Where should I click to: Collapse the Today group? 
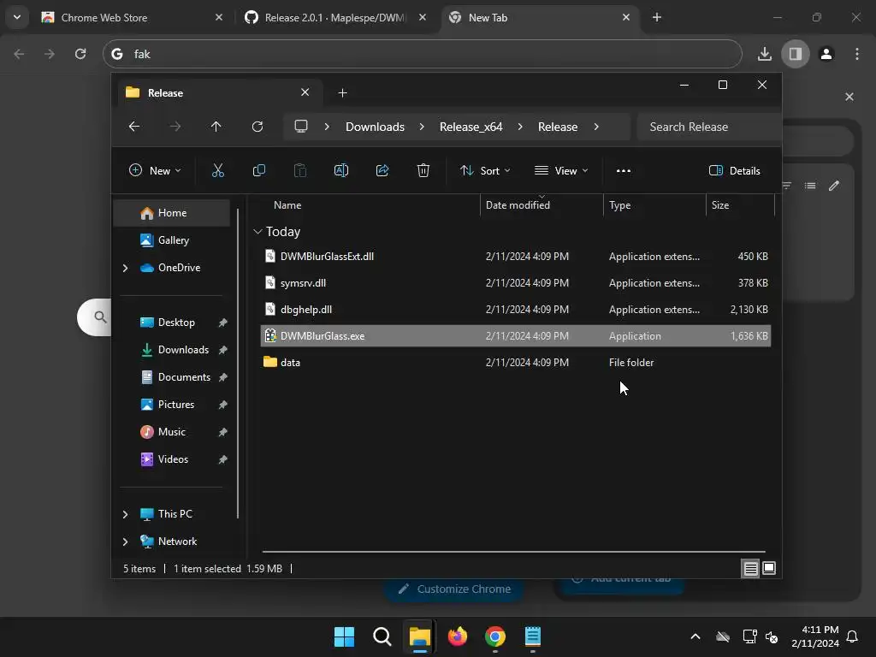pyautogui.click(x=257, y=231)
